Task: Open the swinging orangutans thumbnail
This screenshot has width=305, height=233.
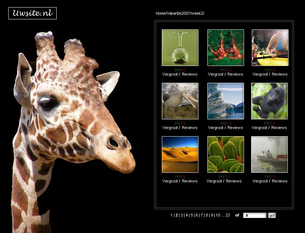Action: 226,48
